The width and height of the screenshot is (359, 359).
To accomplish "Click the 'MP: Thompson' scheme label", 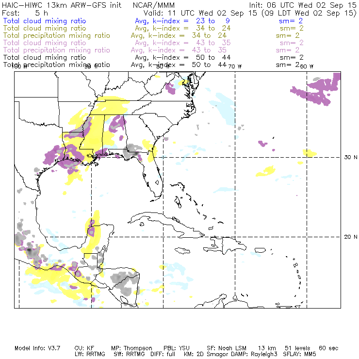I will point(131,348).
